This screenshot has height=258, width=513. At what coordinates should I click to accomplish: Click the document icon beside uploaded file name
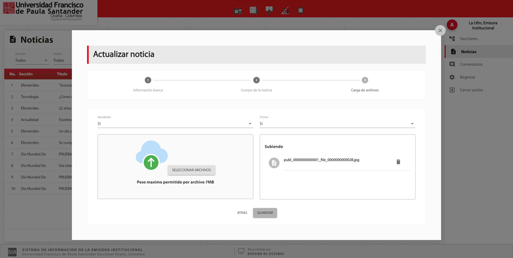[x=274, y=163]
